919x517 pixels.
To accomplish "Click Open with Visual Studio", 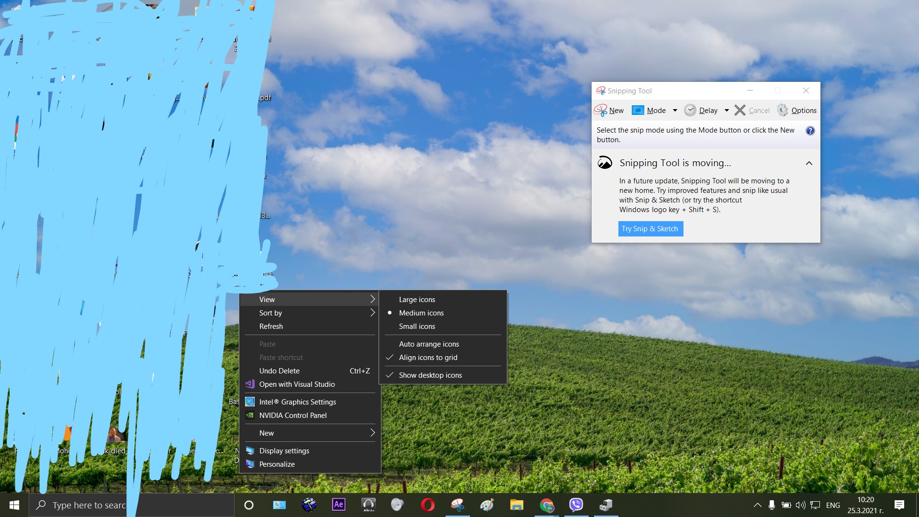I will tap(297, 384).
